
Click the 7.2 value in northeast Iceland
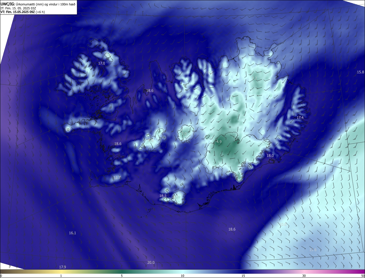254,78
